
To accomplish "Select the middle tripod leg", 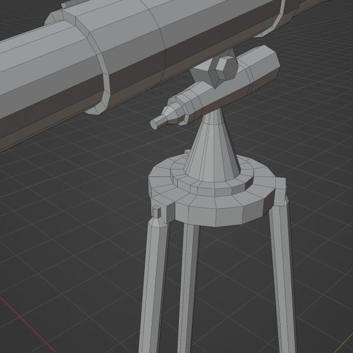I will [x=188, y=288].
